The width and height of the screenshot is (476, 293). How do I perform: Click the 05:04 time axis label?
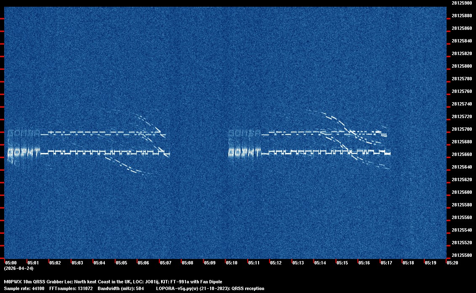tap(99, 263)
